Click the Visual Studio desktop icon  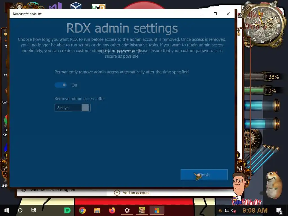click(x=55, y=6)
